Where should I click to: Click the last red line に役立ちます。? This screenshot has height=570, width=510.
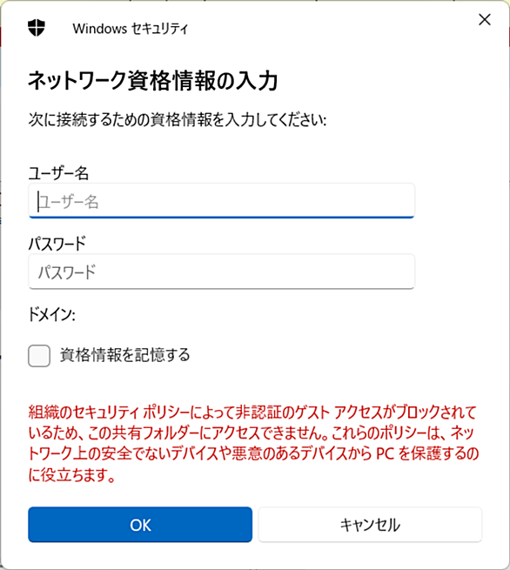[x=71, y=474]
